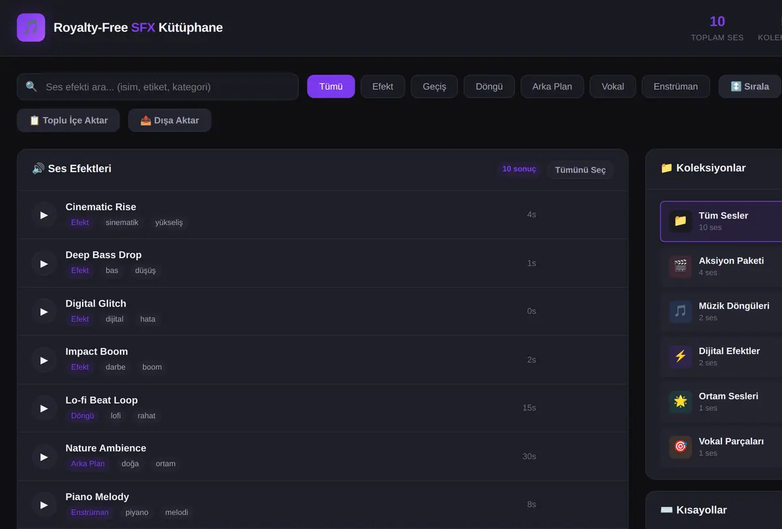
Task: Open the Vokal Parçaları collection
Action: coord(721,447)
